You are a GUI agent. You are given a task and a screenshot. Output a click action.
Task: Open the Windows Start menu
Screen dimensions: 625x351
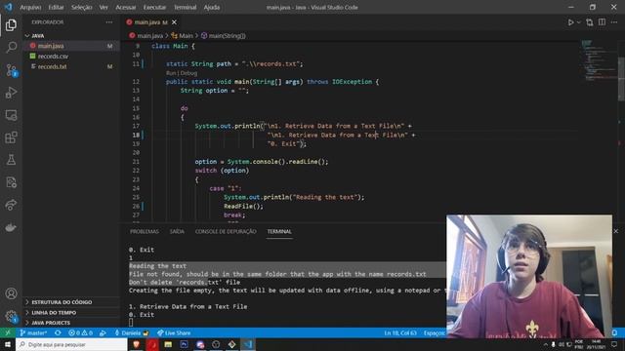point(8,344)
